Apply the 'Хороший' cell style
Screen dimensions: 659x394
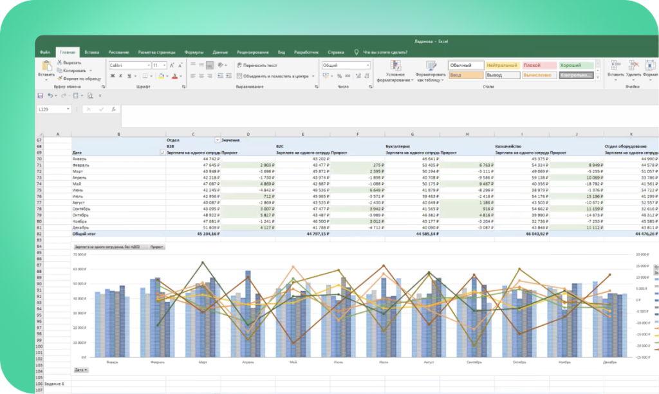[576, 65]
